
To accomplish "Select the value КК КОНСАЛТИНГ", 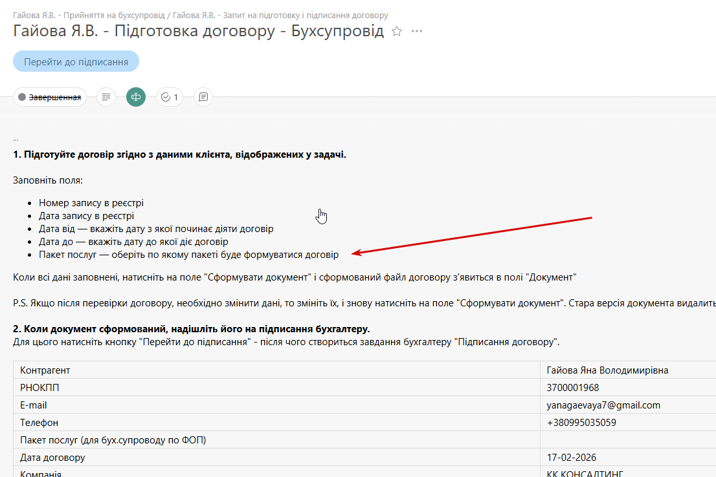I will [585, 473].
